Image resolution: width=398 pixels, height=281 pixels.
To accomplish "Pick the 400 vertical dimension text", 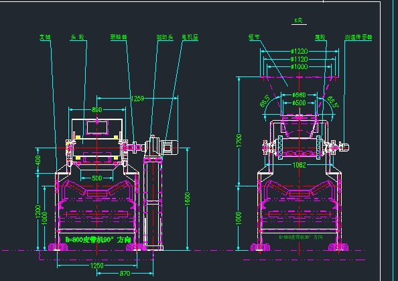I will click(x=38, y=160).
